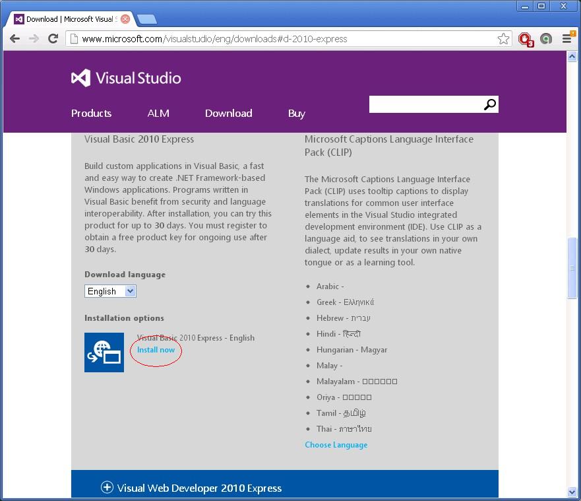The height and width of the screenshot is (501, 581).
Task: Click the 'Visual Basic 2010 Express - English' text
Action: 196,338
